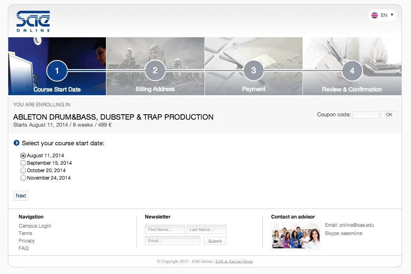The width and height of the screenshot is (411, 274).
Task: Open the EN language dropdown arrow
Action: (392, 15)
